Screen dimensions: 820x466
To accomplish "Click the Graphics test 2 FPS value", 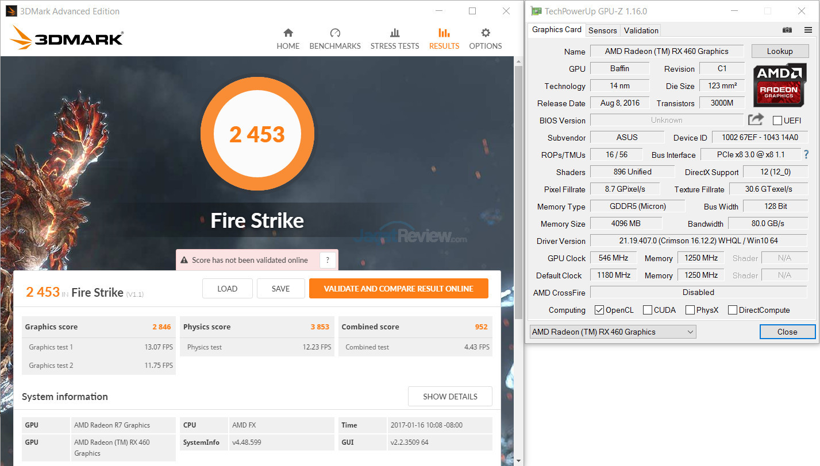I will point(157,366).
